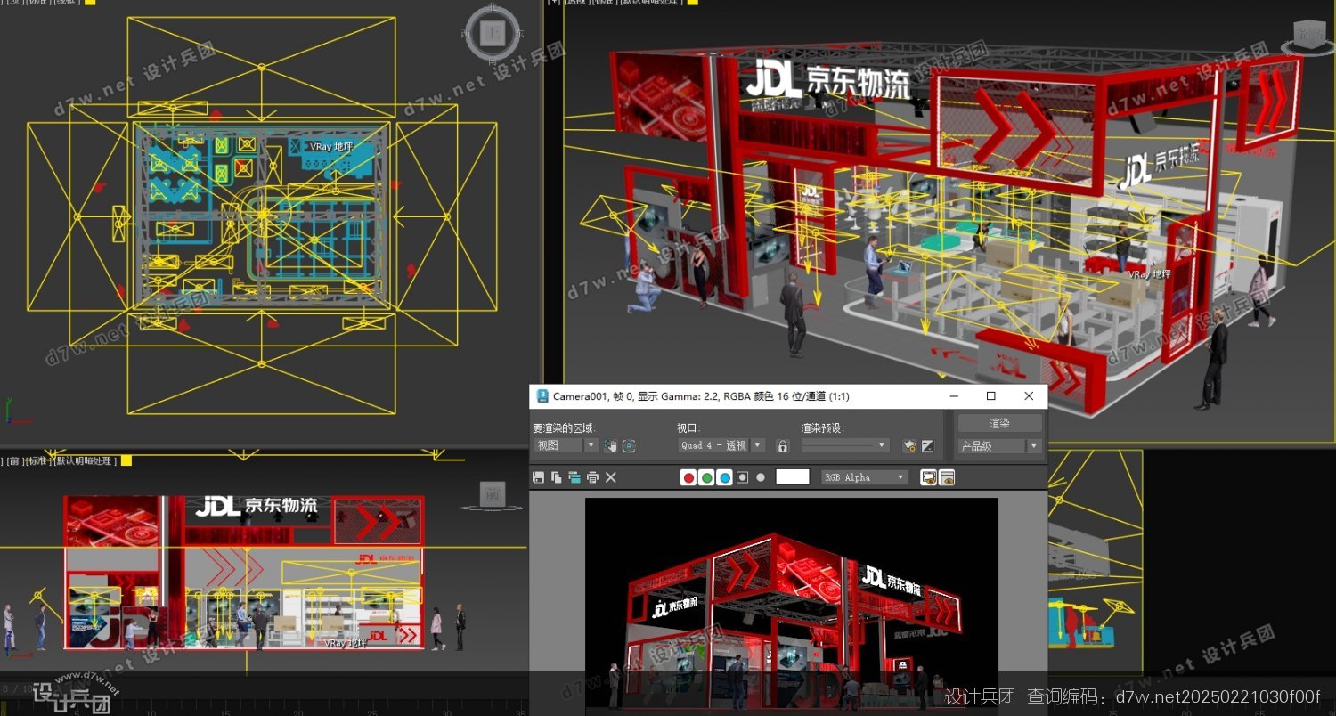1336x716 pixels.
Task: Click the yellow filter square in the top viewport header
Action: pyautogui.click(x=89, y=2)
